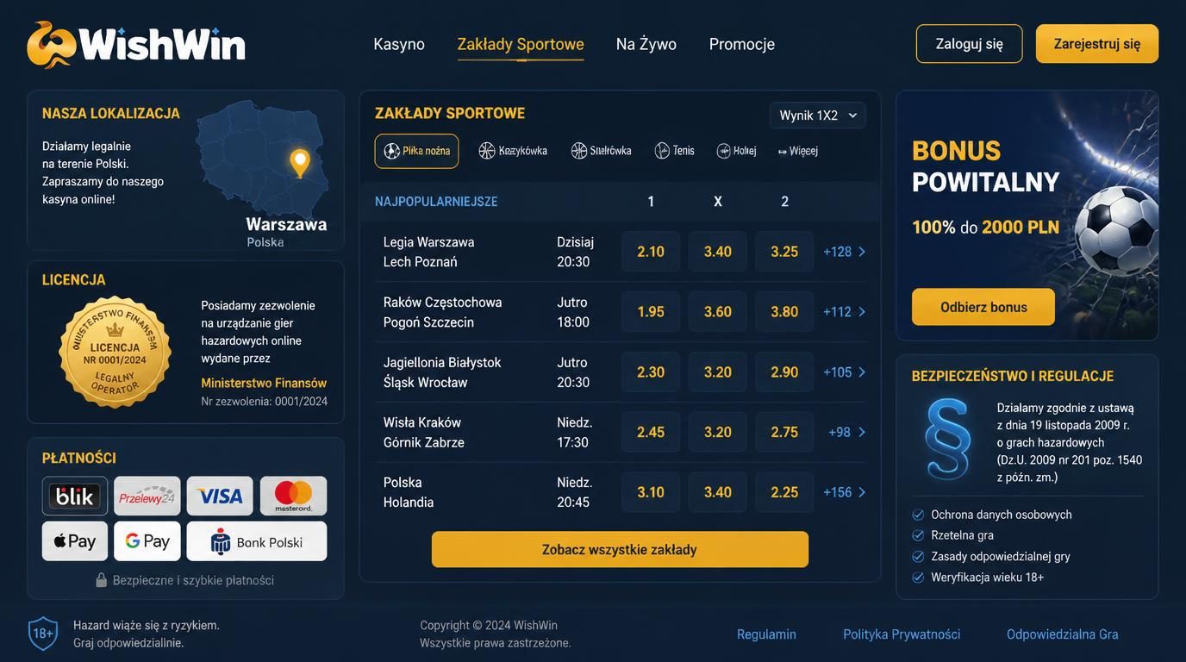This screenshot has height=662, width=1186.
Task: Click the Ministerstwo Finansów text
Action: point(264,383)
